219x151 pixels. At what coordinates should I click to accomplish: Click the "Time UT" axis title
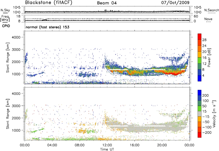click(x=107, y=149)
